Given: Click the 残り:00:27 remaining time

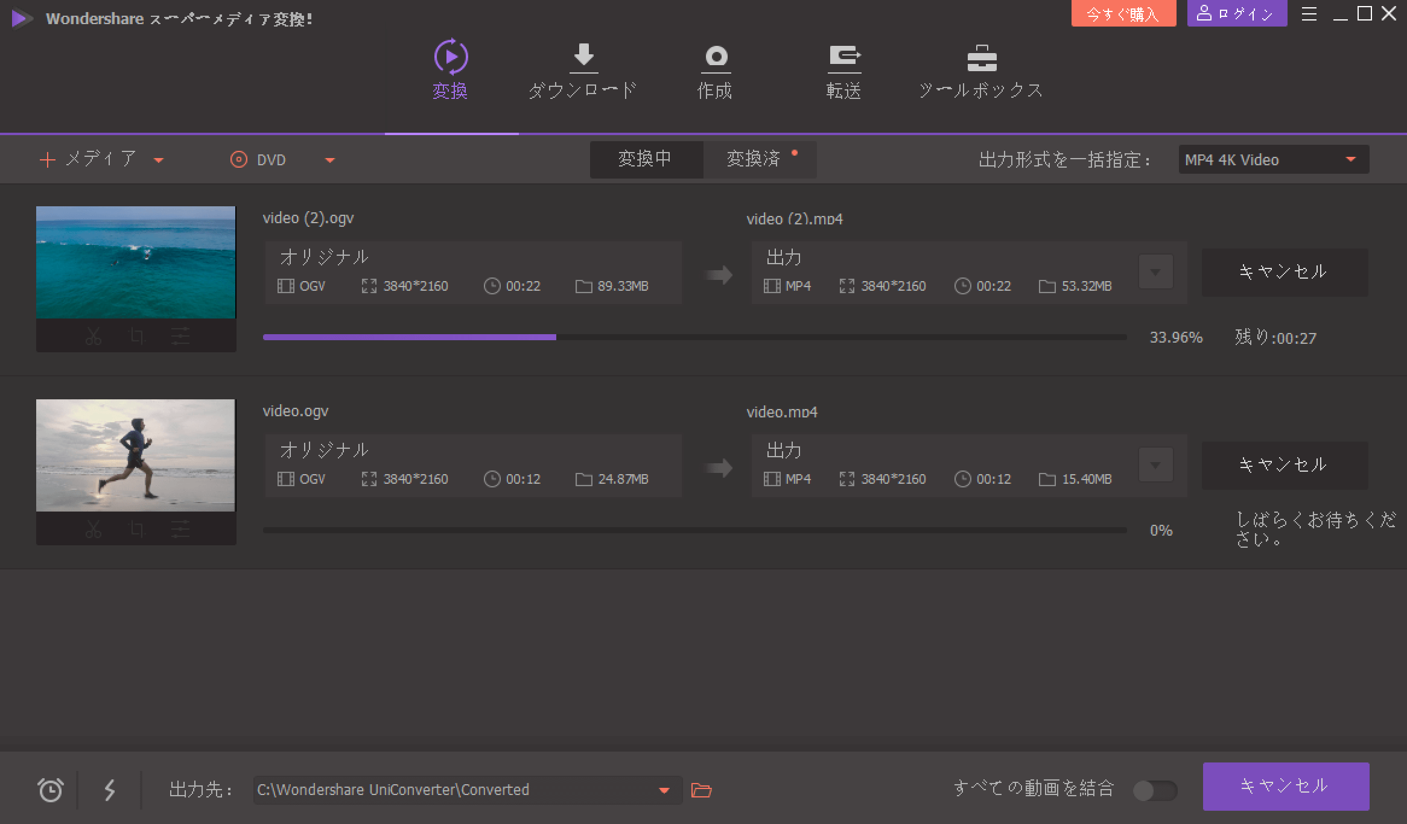Looking at the screenshot, I should coord(1275,337).
